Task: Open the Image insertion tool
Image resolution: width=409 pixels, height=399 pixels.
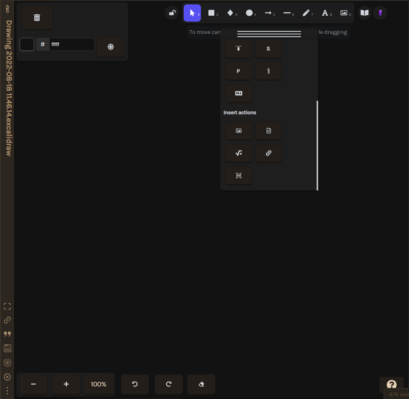Action: [343, 13]
